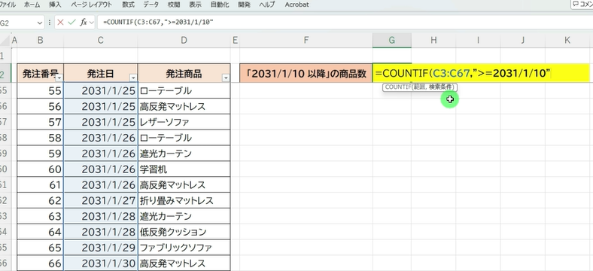This screenshot has width=593, height=271.
Task: Select 遮光カーテン cell in order 59 row
Action: [184, 154]
